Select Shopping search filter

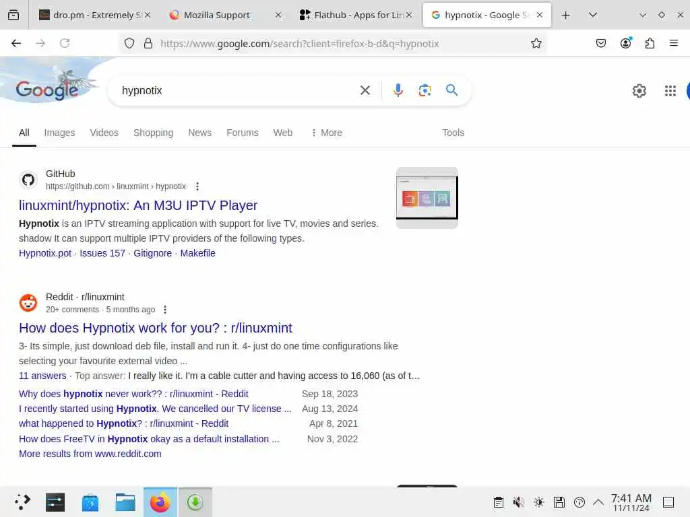click(153, 133)
